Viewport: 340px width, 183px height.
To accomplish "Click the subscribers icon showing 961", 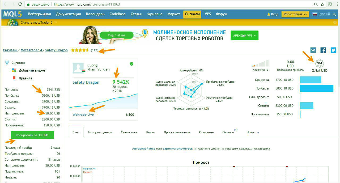I will coord(320,63).
